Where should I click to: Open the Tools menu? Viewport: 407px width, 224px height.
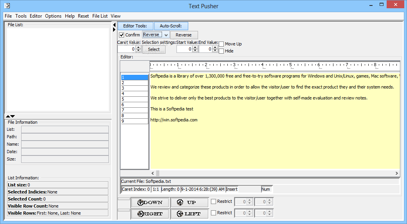(21, 16)
